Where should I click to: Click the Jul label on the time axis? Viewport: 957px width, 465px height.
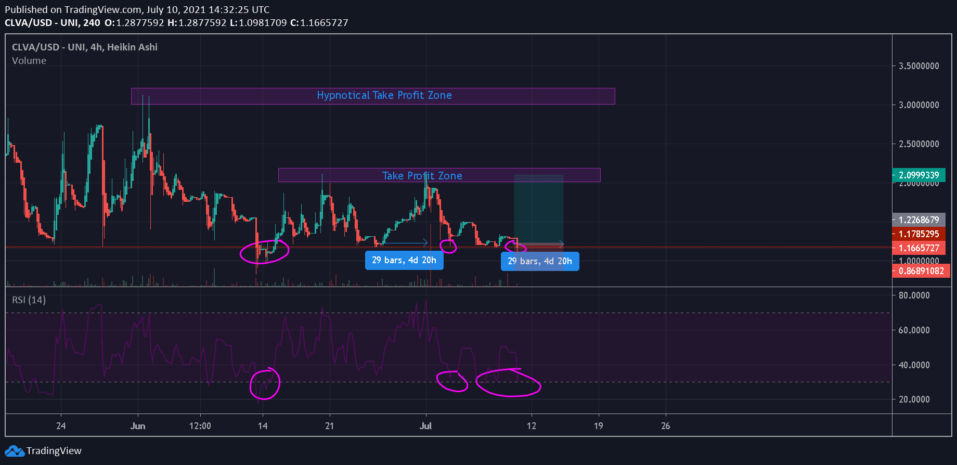[x=425, y=426]
